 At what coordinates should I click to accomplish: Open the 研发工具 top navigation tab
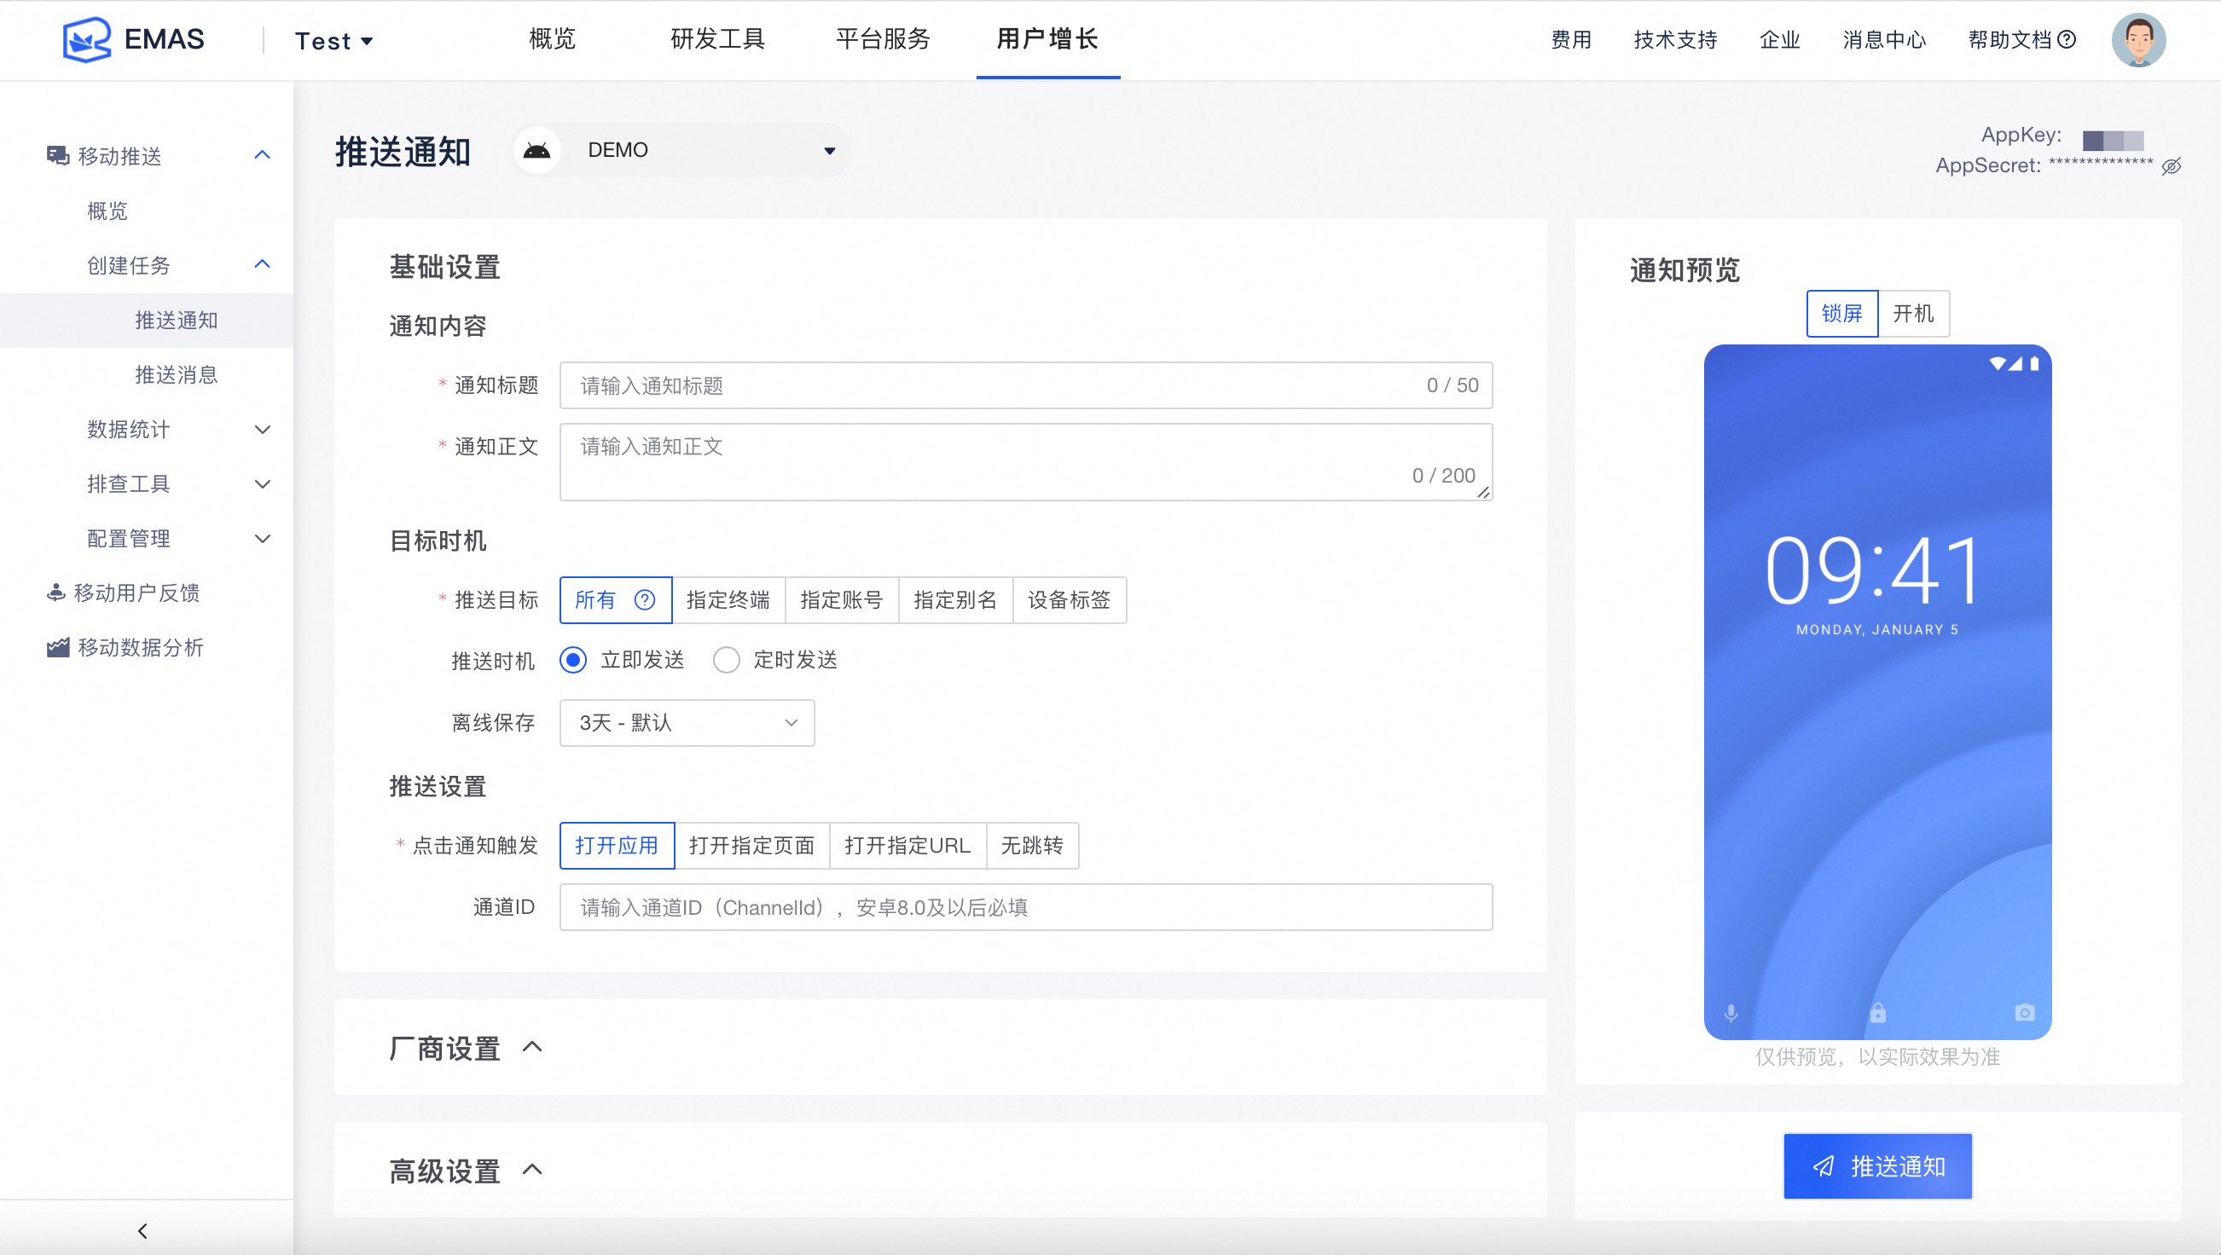pos(718,38)
